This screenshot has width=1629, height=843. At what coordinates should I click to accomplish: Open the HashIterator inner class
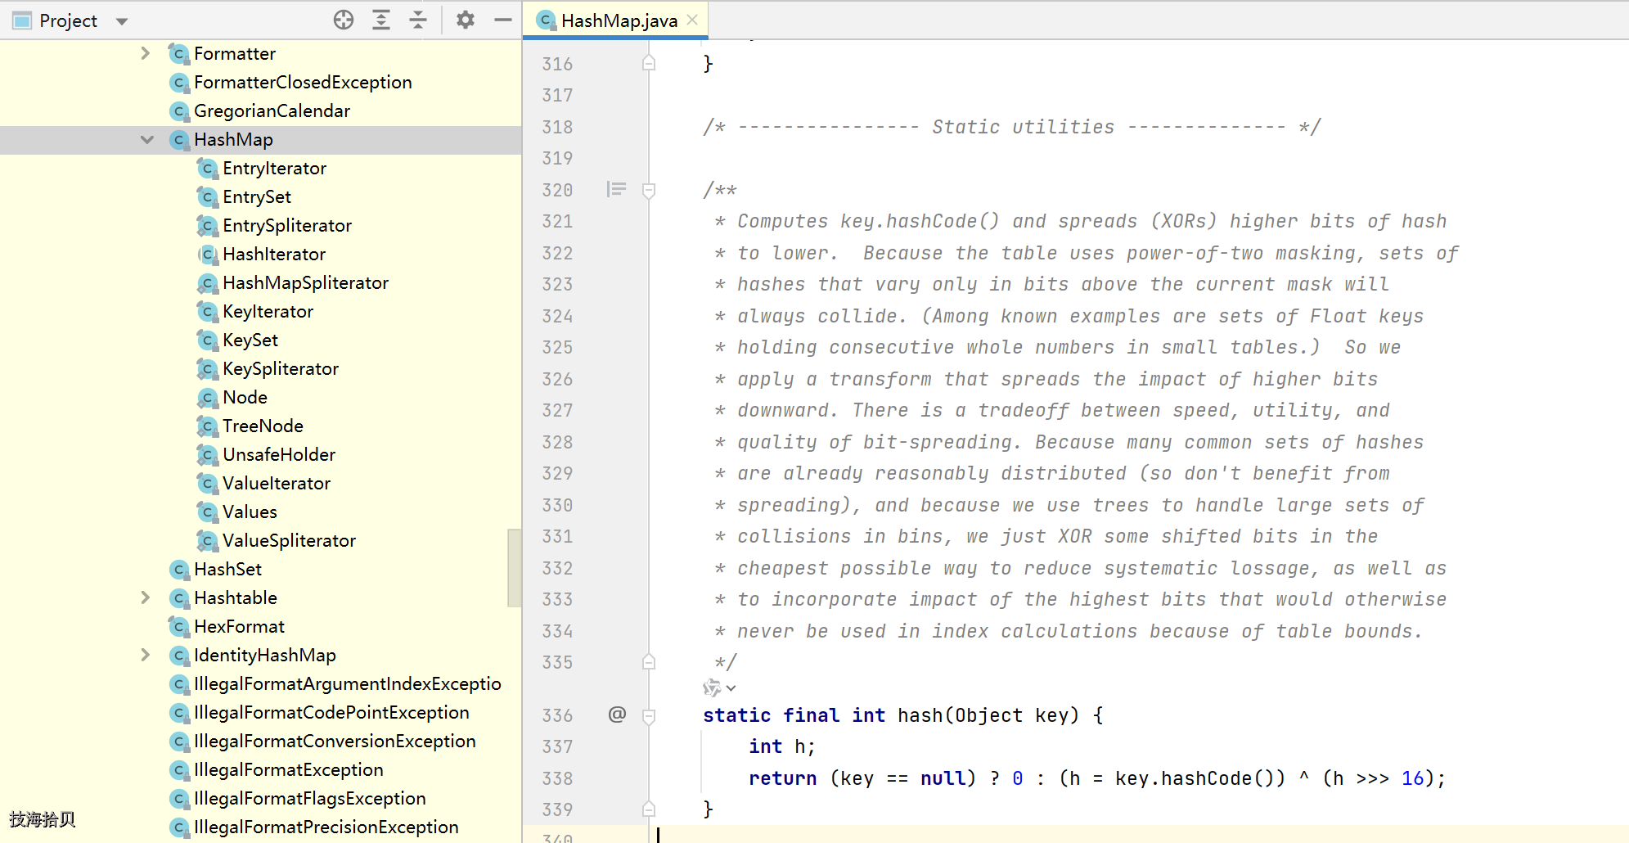pos(274,254)
